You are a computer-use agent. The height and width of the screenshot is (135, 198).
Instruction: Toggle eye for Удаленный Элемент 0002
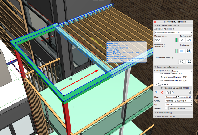click(x=161, y=80)
